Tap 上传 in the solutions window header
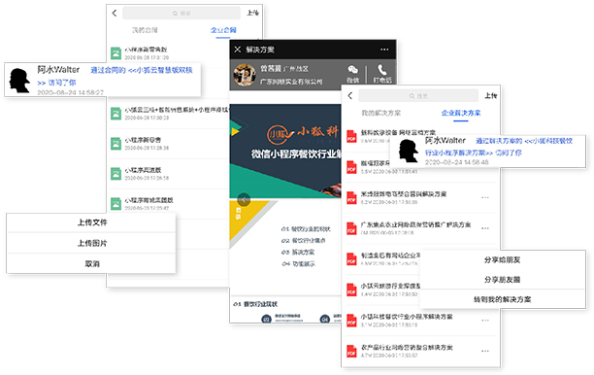594x375 pixels. click(x=490, y=95)
